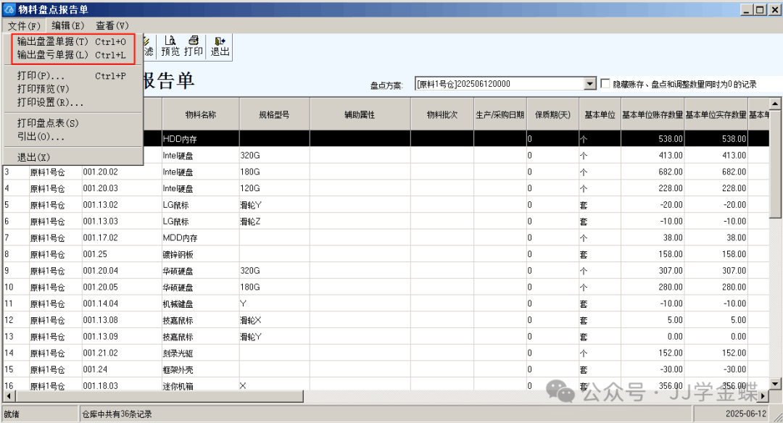Click the app icon in the title bar

[x=9, y=9]
